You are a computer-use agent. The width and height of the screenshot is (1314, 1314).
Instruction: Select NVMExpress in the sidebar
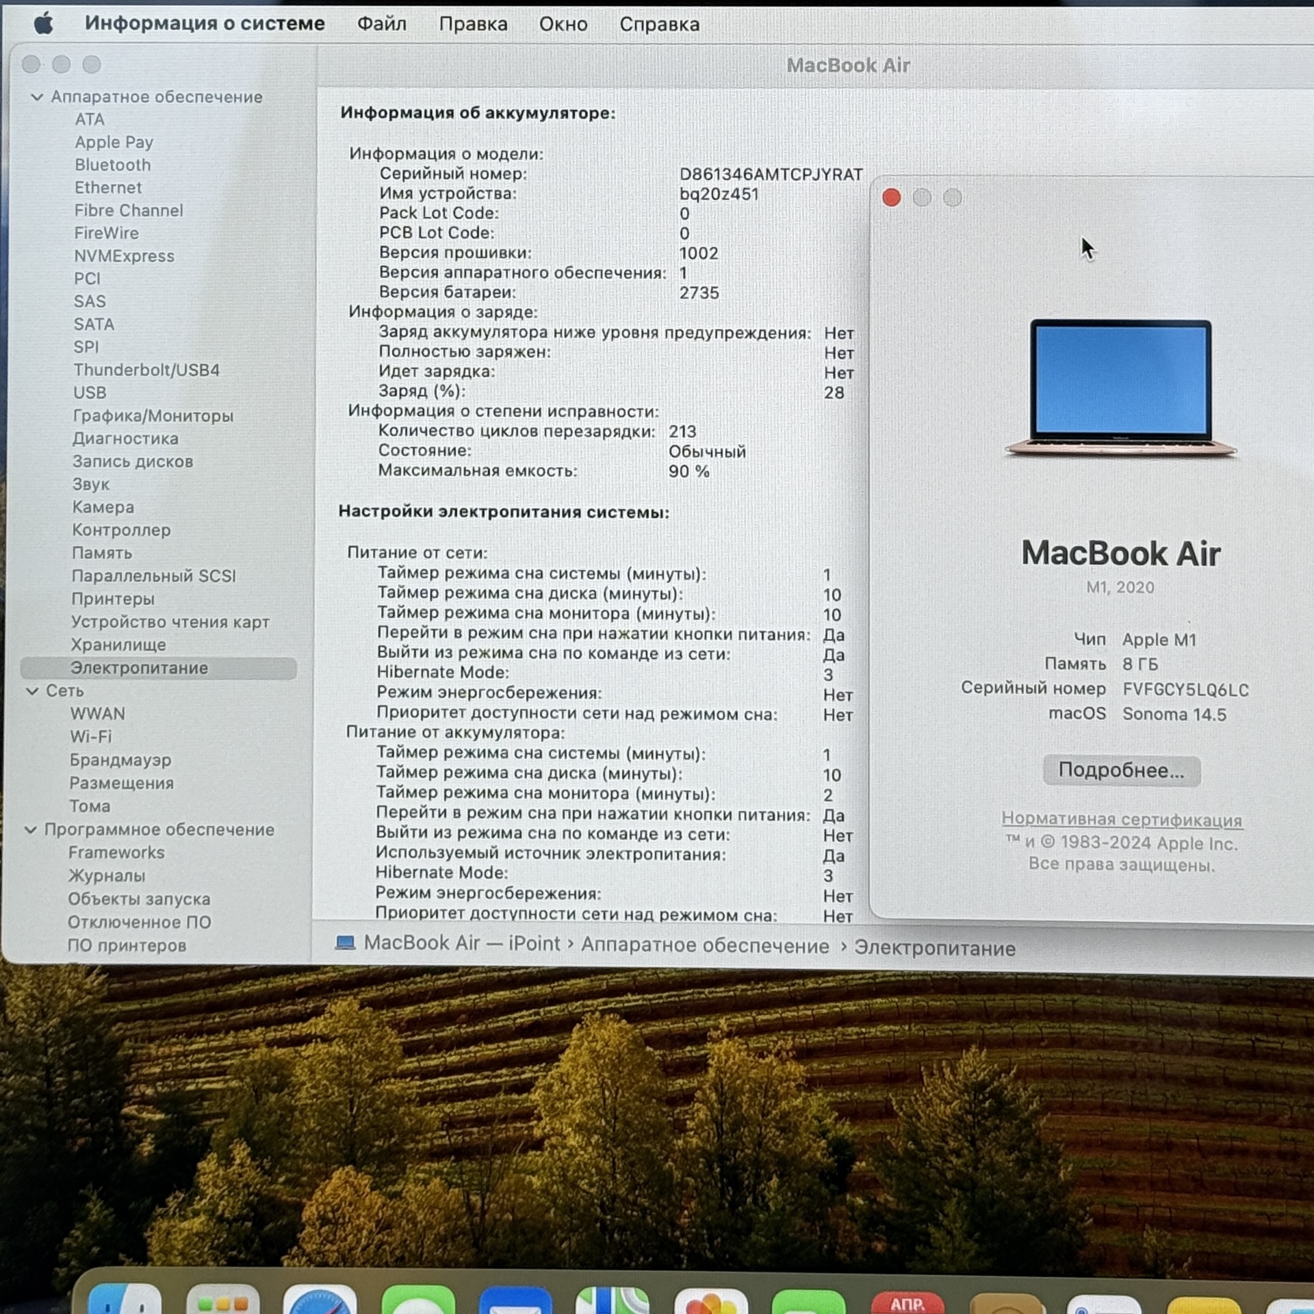(x=124, y=256)
